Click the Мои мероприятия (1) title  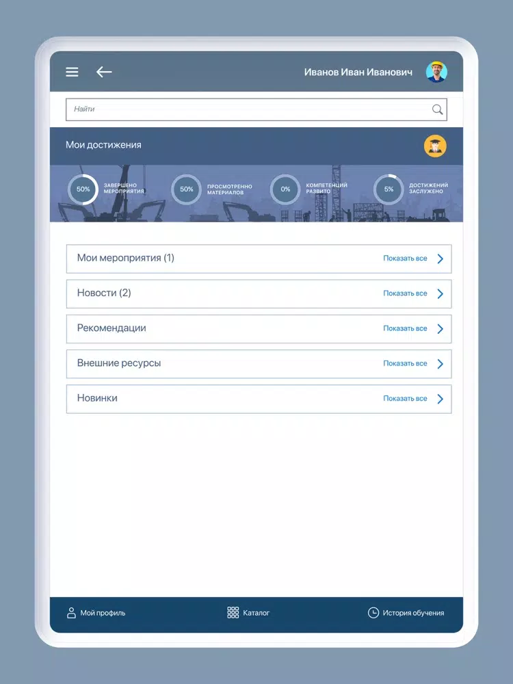[x=126, y=258]
